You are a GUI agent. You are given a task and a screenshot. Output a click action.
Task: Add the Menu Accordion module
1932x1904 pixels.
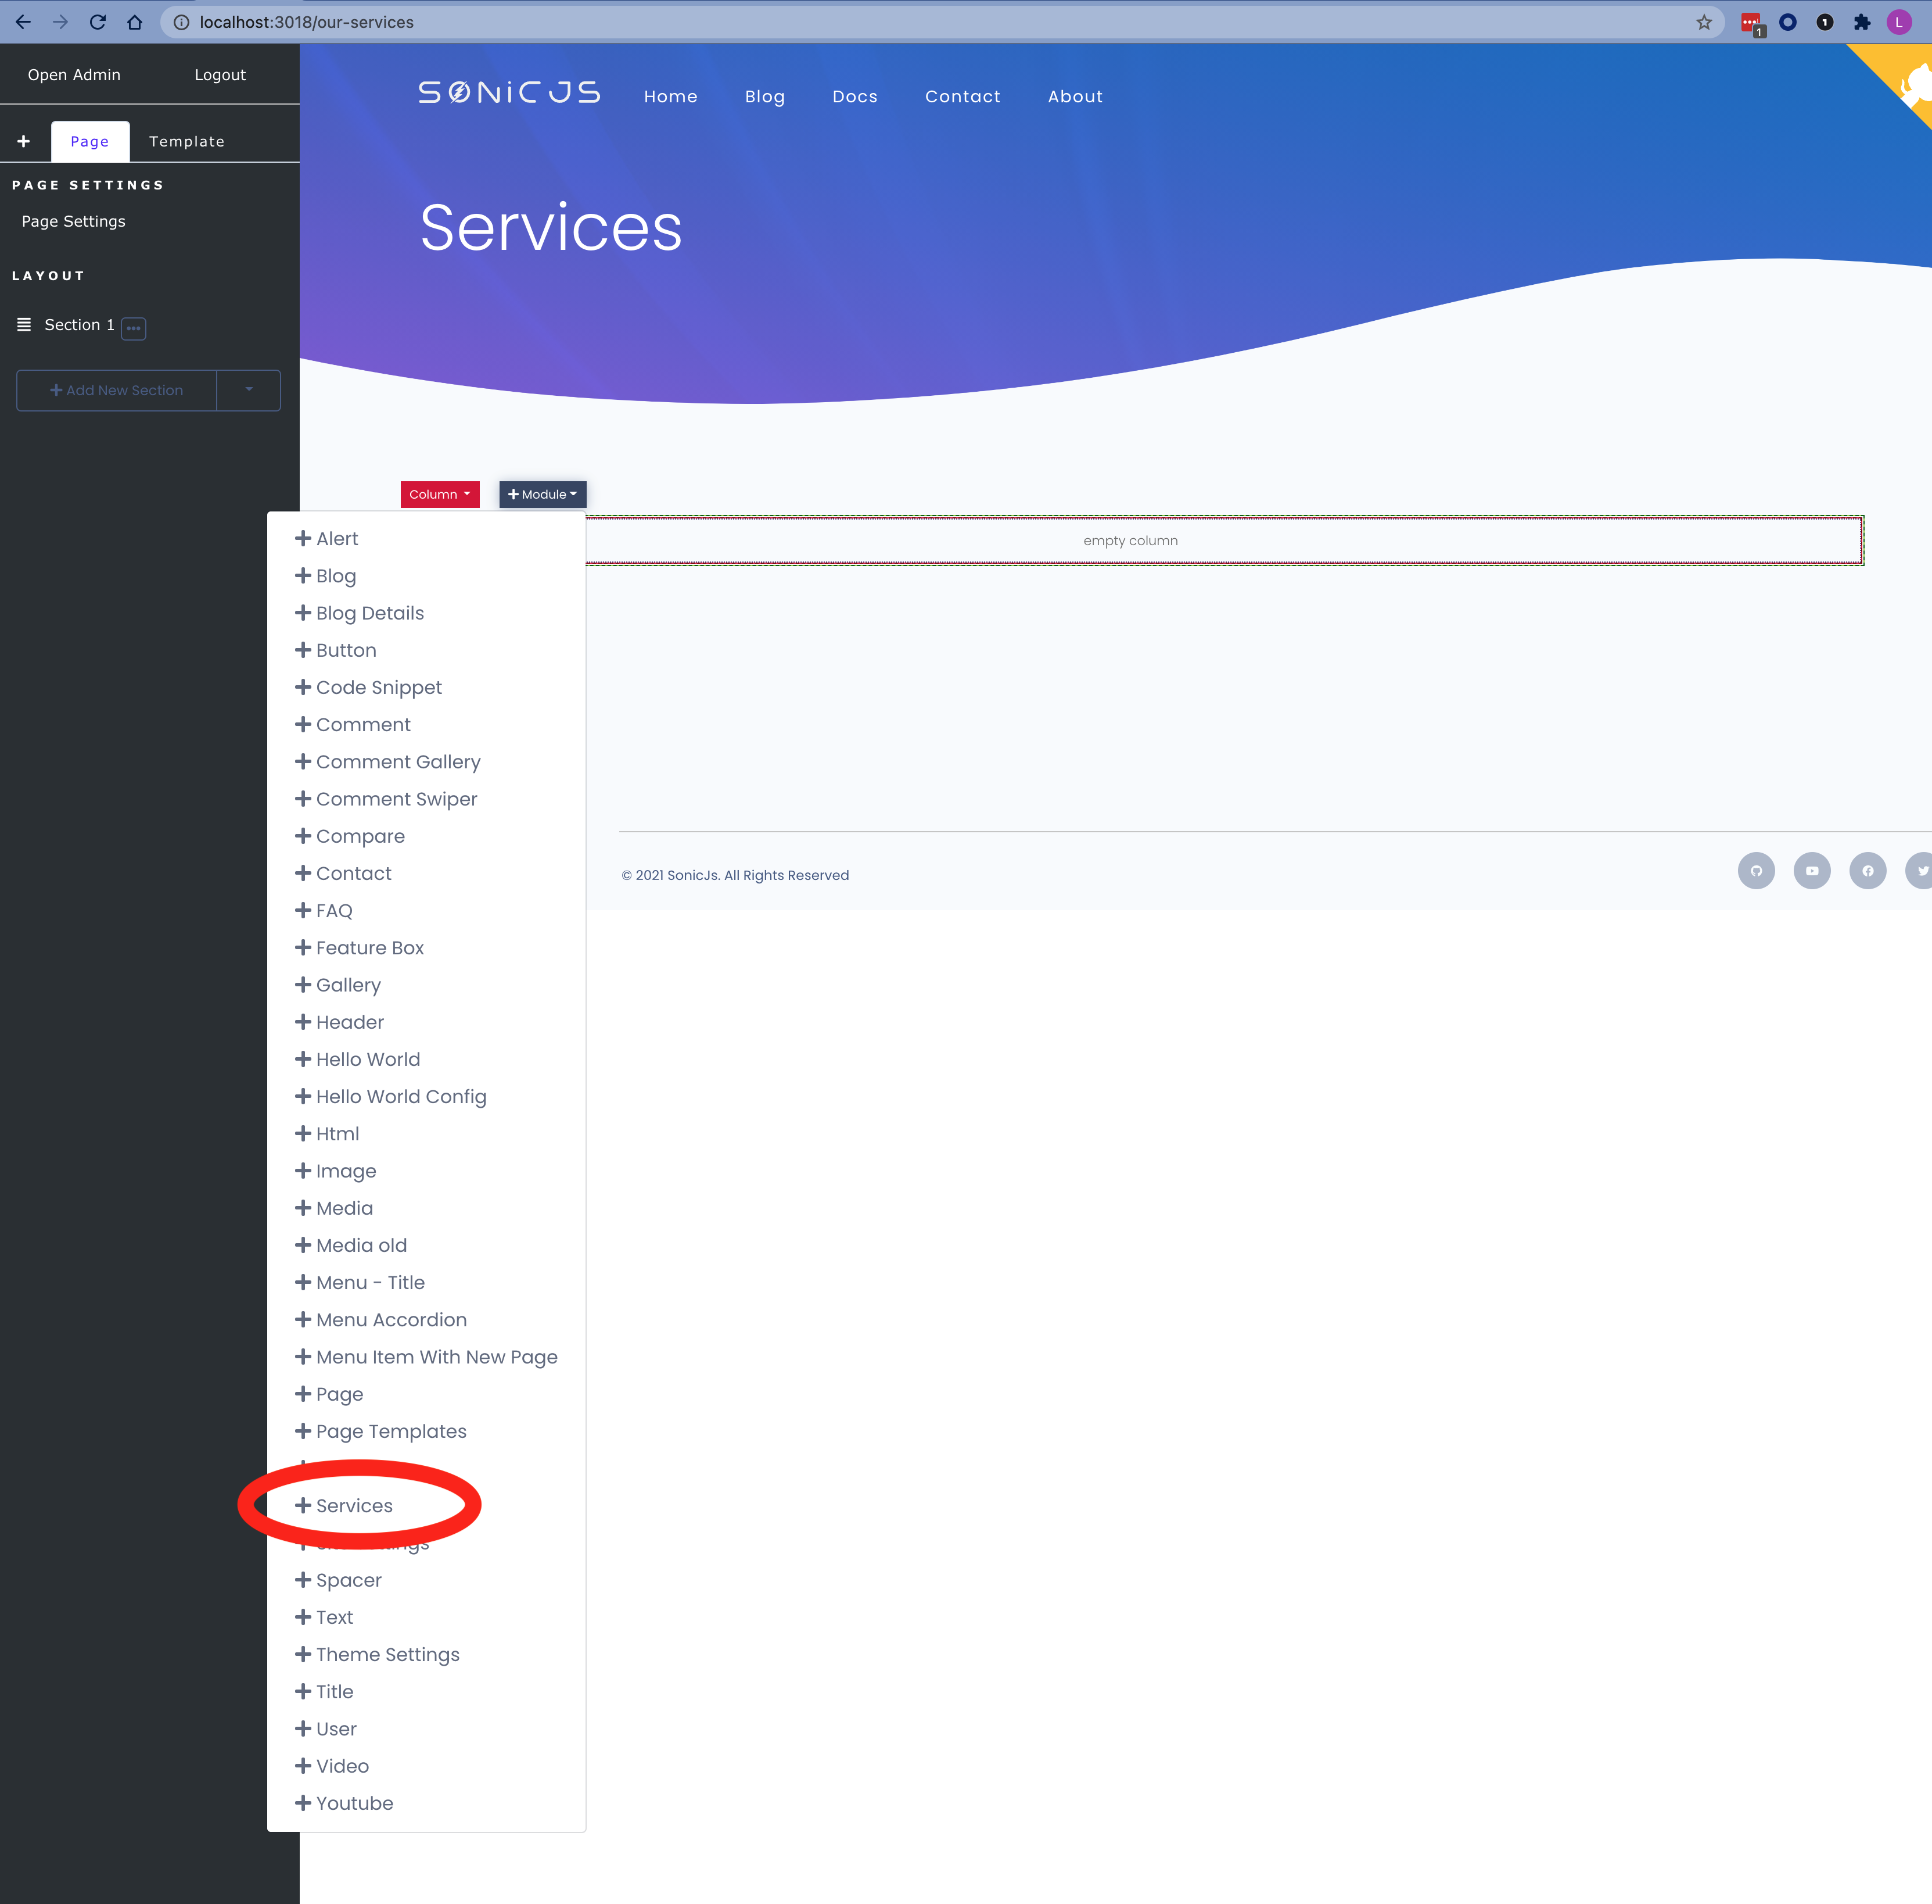[381, 1319]
